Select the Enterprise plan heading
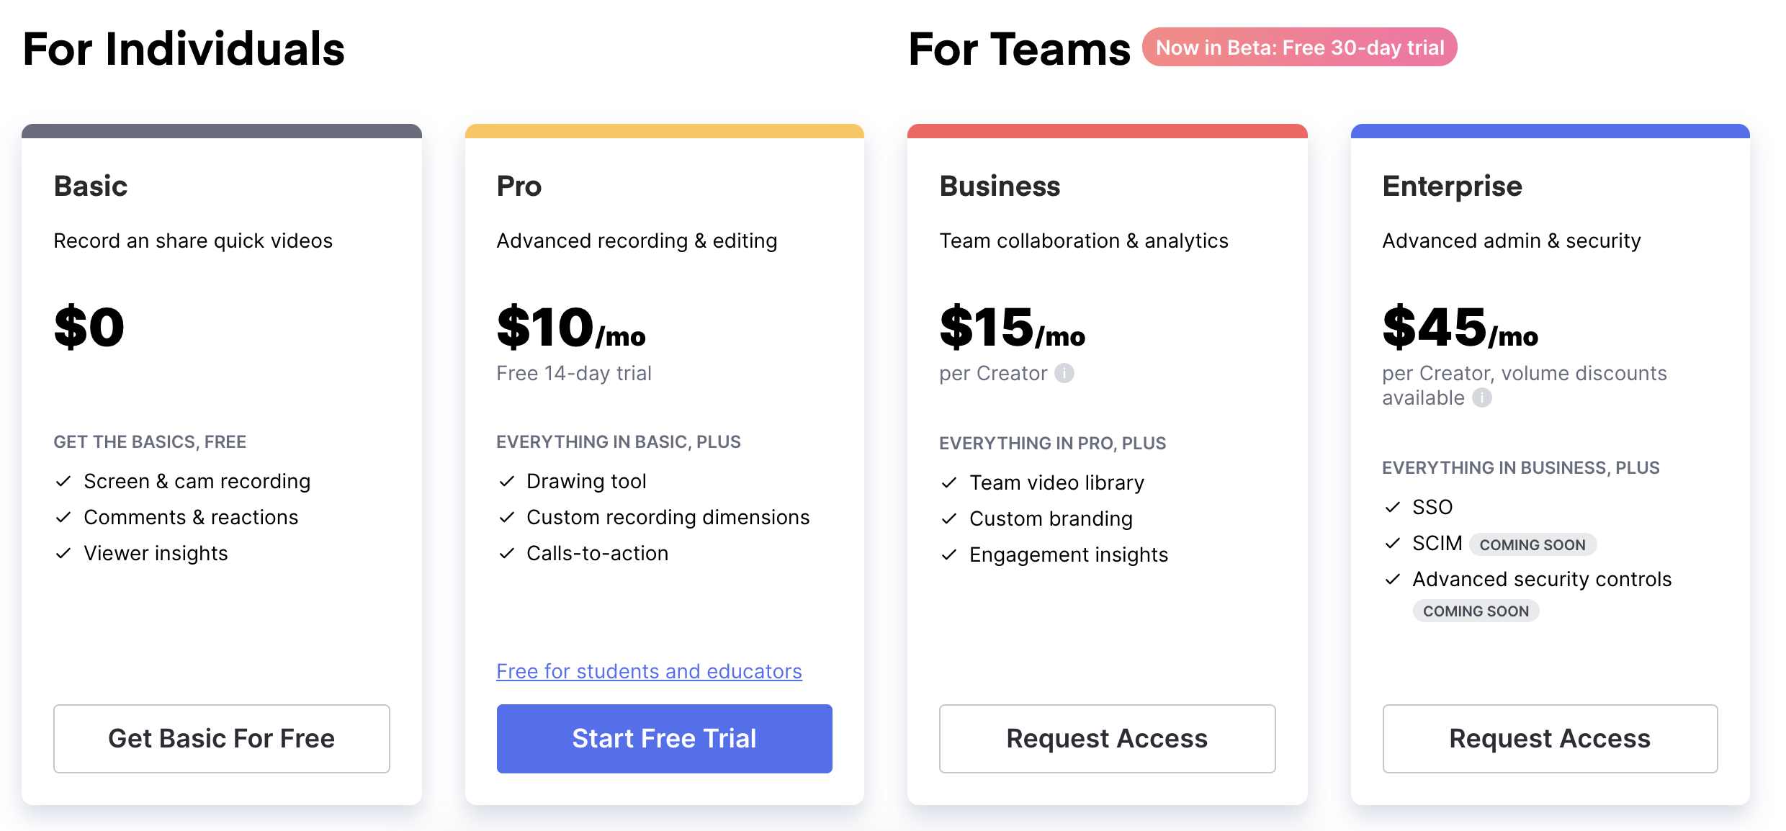 pyautogui.click(x=1453, y=186)
